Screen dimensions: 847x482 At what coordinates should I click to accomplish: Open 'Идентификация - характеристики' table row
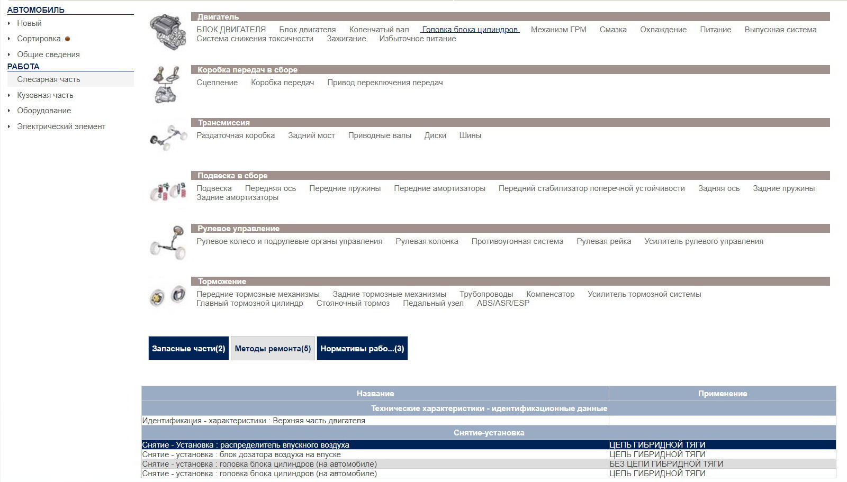click(254, 421)
